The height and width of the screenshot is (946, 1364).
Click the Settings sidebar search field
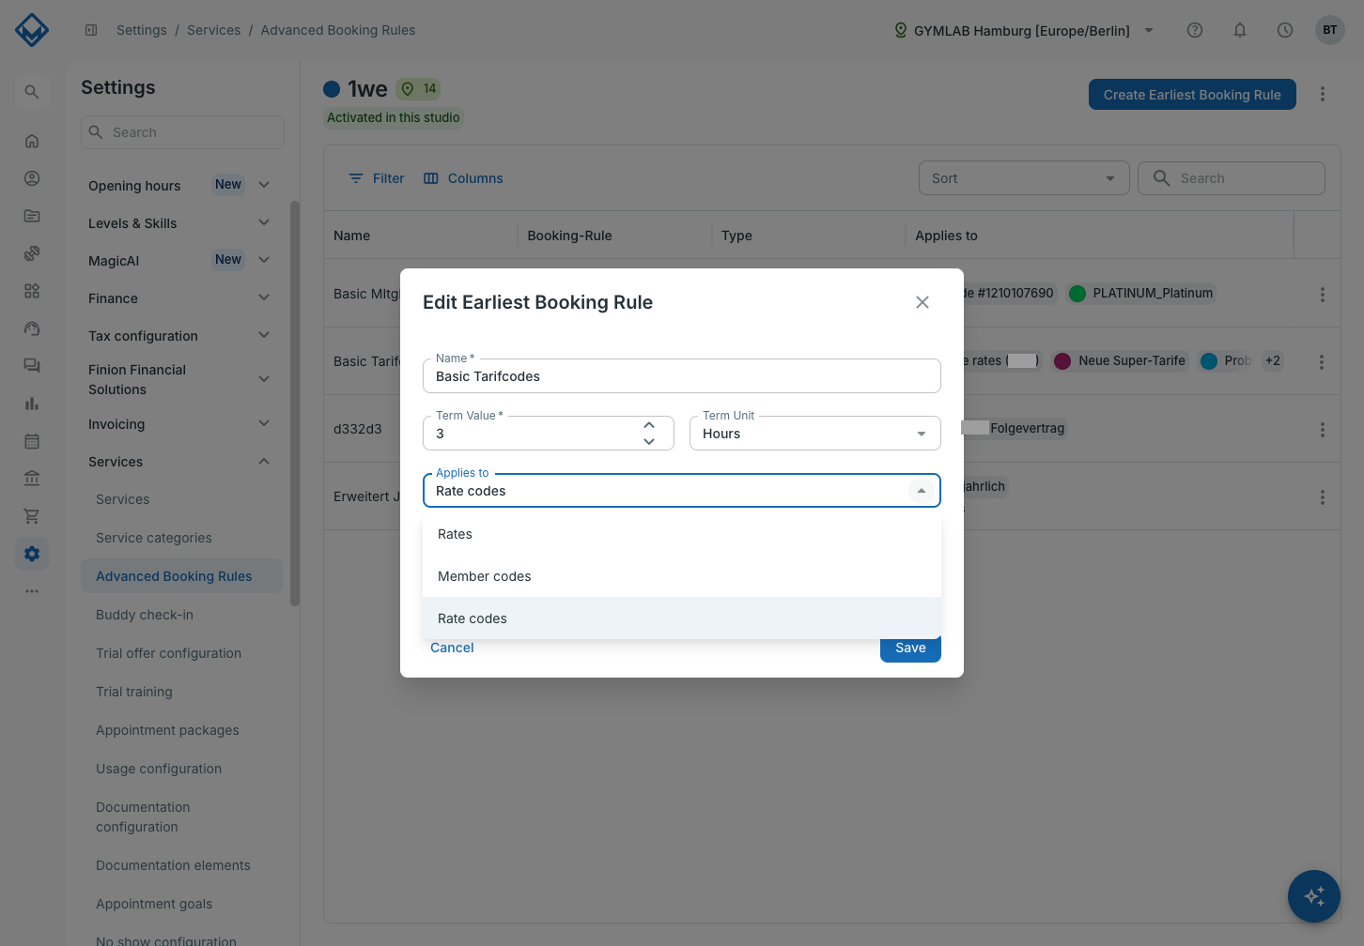[x=182, y=132]
